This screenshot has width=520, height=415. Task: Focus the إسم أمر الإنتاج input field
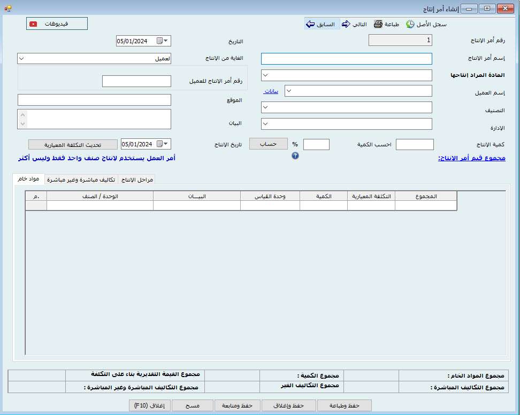coord(347,59)
